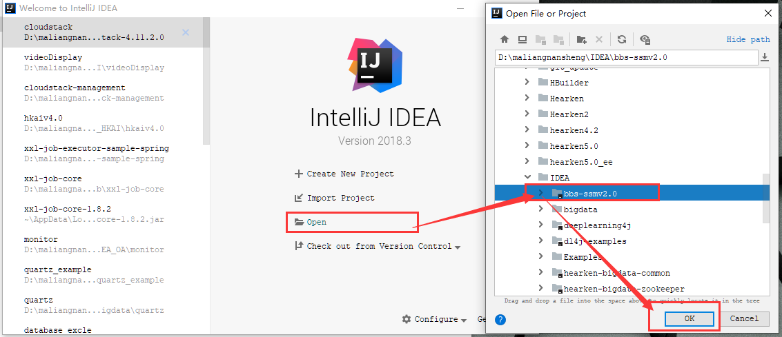The width and height of the screenshot is (782, 337).
Task: Collapse the IDEA folder
Action: 527,177
